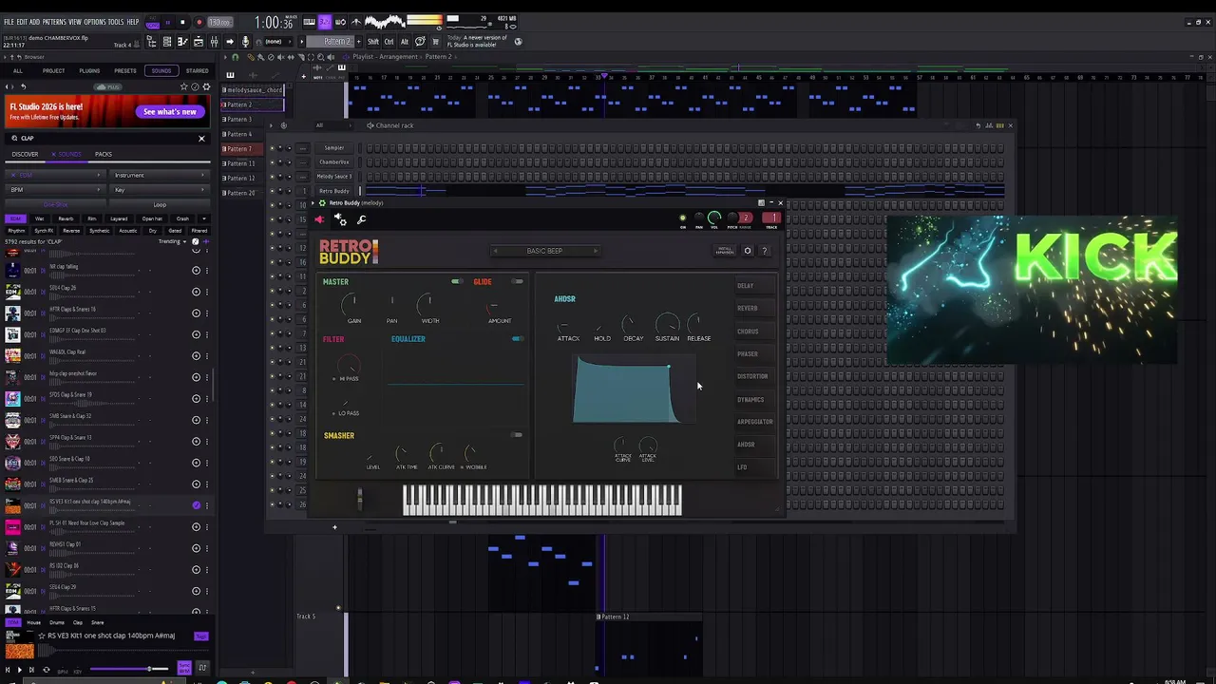Click the star favorites icon in browser

(x=184, y=86)
